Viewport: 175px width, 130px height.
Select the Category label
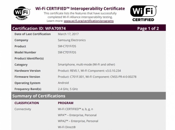pyautogui.click(x=21, y=65)
